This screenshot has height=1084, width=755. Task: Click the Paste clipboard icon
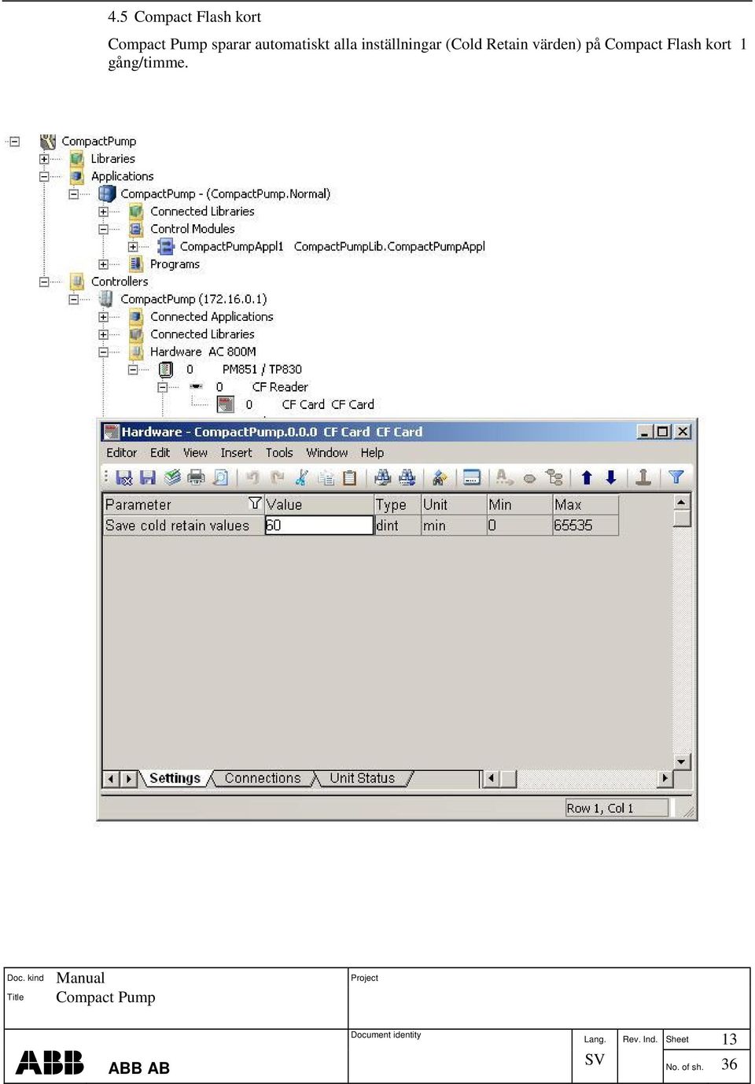350,477
